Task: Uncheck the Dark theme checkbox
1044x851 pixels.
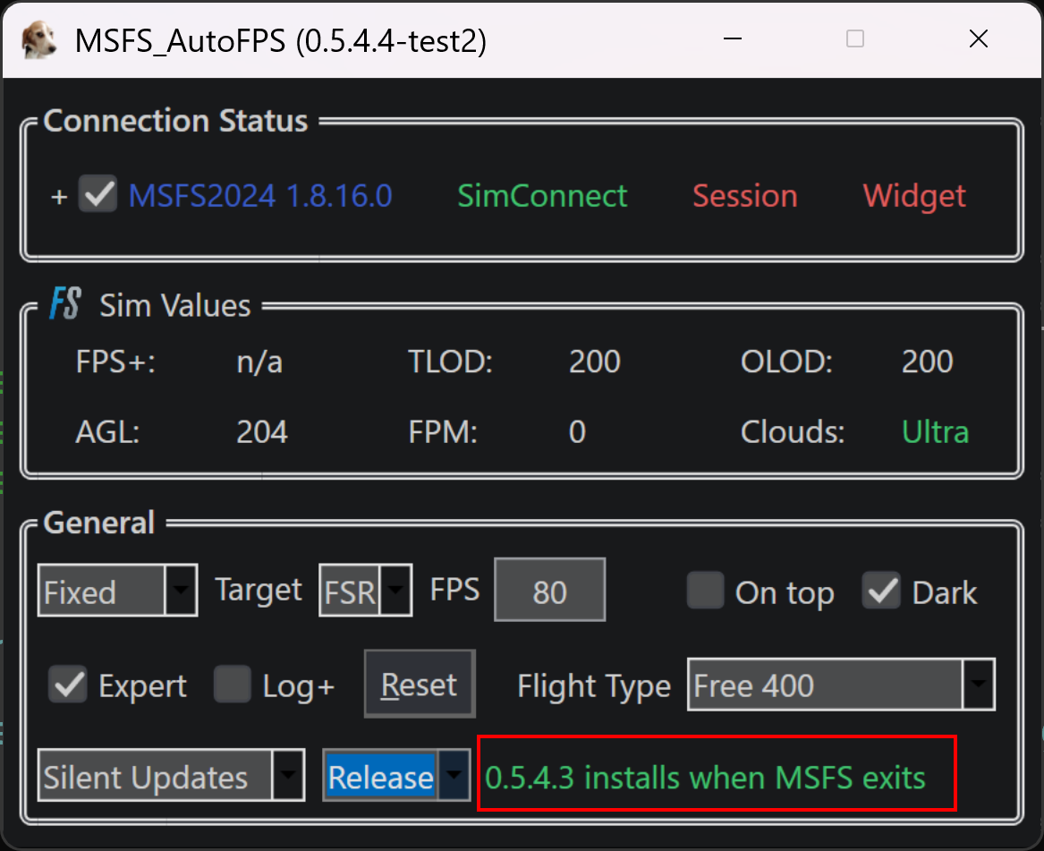Action: coord(881,590)
